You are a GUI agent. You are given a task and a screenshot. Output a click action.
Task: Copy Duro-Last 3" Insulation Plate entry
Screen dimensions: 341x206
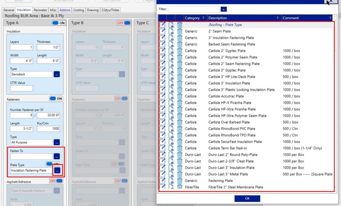tap(171, 168)
